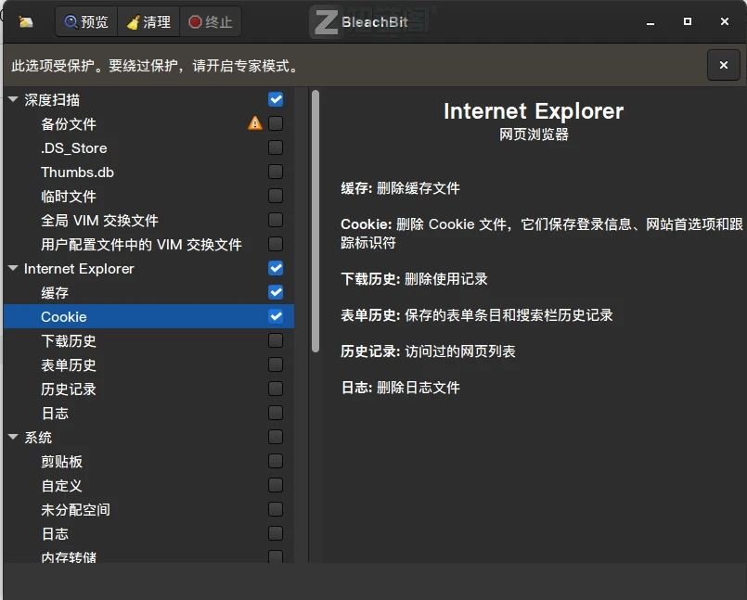Select the 全局 VIM 交换文件 row

click(x=148, y=220)
